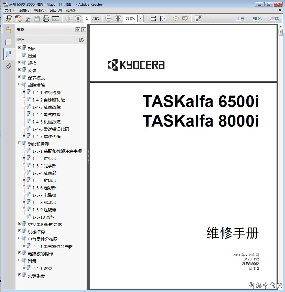Viewport: 285px width, 292px height.
Task: Collapse the 故障排除 bookmark tree node
Action: (x=20, y=84)
